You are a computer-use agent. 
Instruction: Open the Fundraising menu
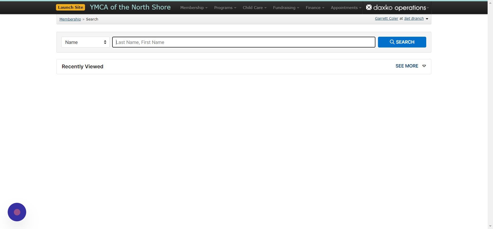tap(286, 8)
